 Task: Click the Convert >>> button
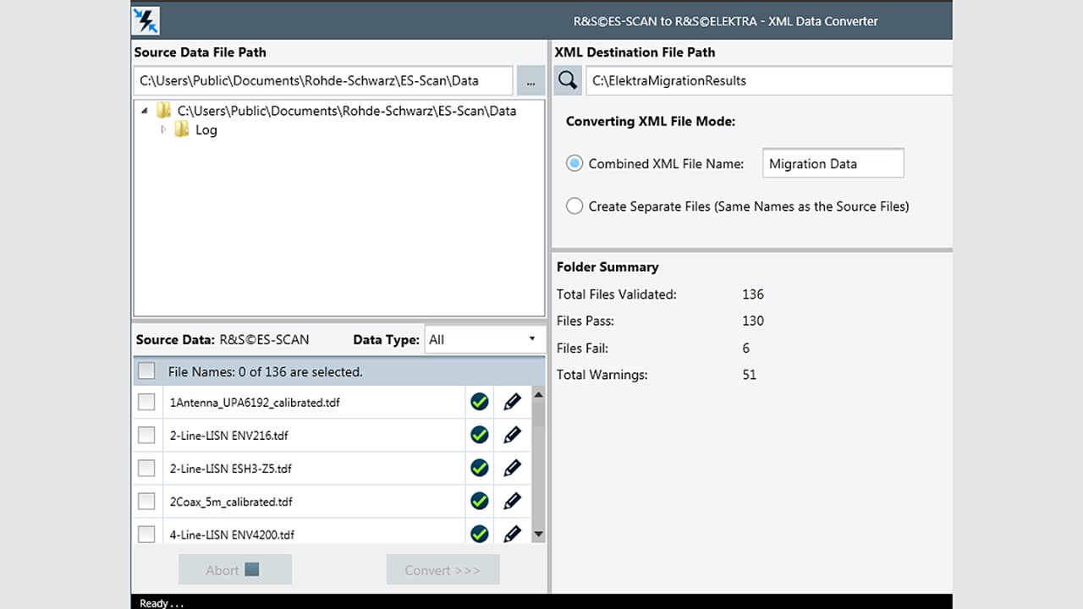(x=443, y=569)
